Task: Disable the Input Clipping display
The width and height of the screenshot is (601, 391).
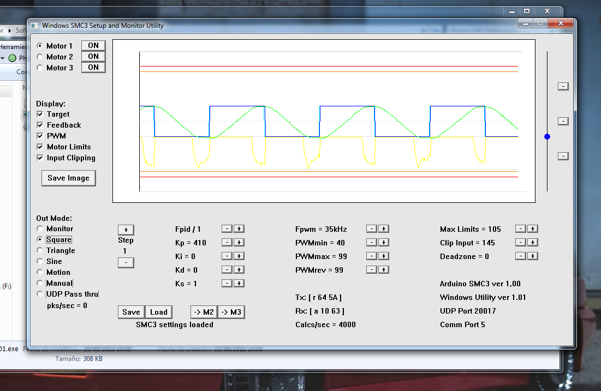Action: [40, 158]
